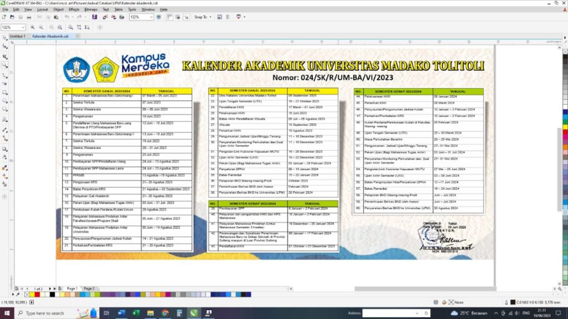
Task: Click the horizontal scrollbar thumb
Action: tap(425, 289)
